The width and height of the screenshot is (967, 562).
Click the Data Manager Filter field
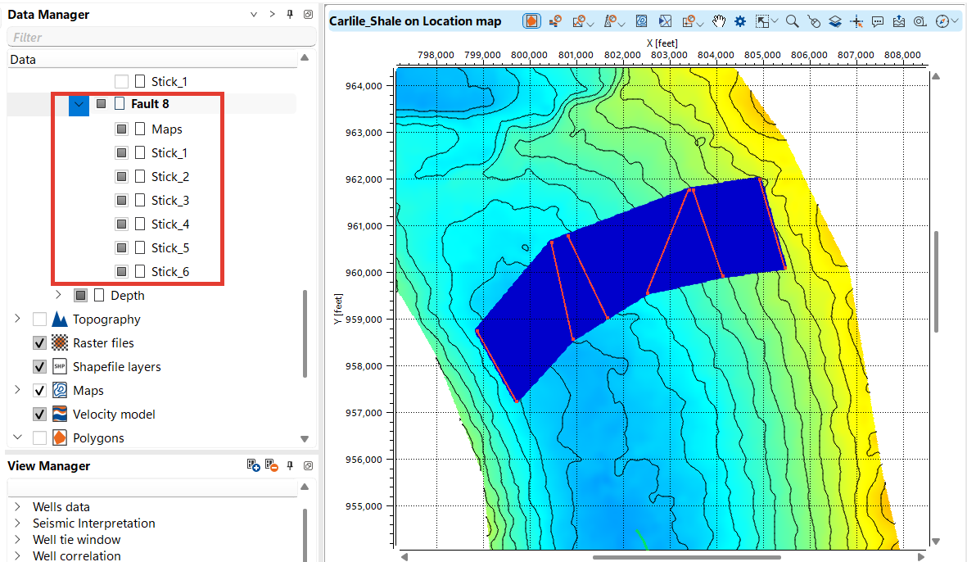(x=160, y=38)
